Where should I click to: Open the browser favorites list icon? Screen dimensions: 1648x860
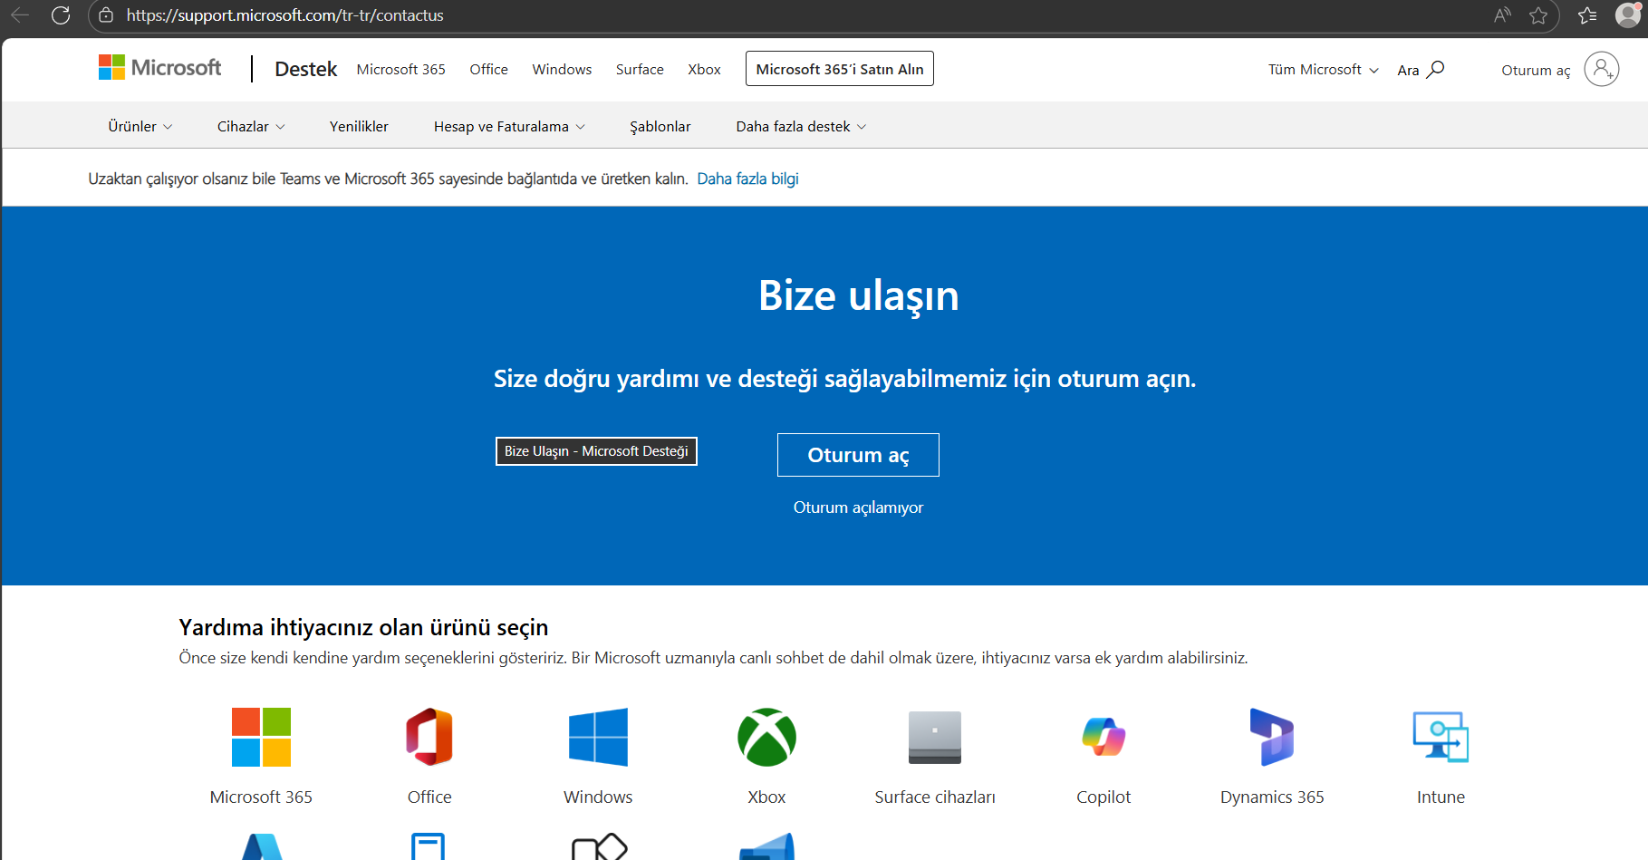point(1587,15)
